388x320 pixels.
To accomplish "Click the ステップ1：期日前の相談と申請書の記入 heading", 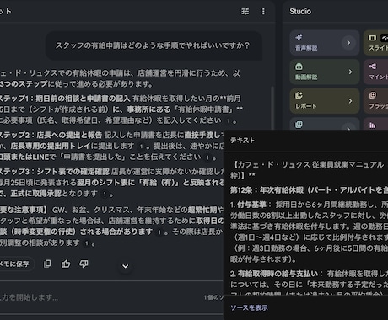I will tap(65, 99).
